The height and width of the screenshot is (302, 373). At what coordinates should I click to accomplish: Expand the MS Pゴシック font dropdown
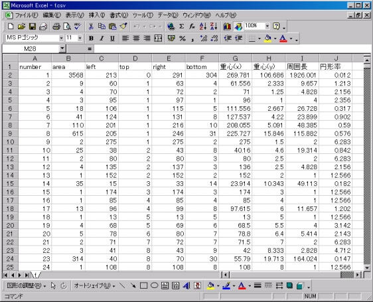pos(61,38)
